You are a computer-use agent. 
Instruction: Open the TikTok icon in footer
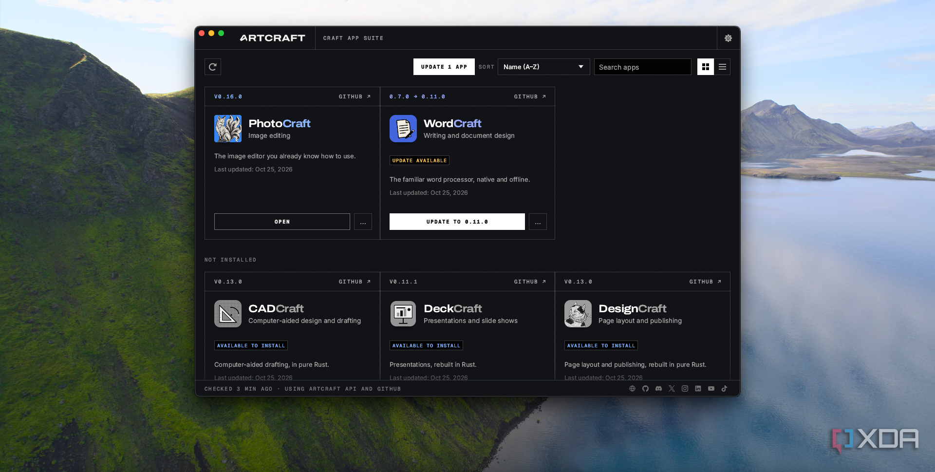(x=724, y=389)
